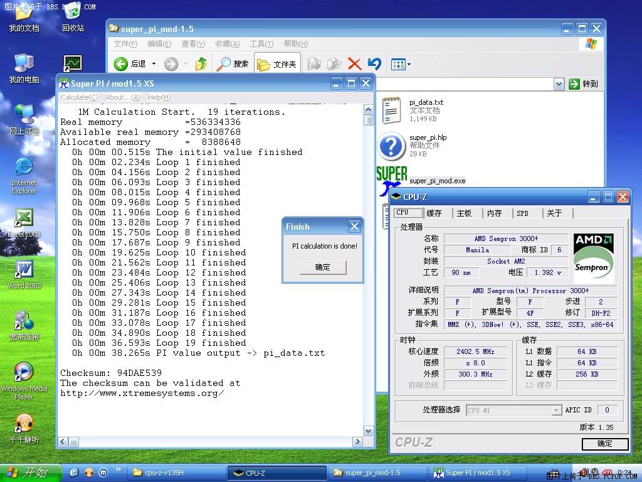Select the CPU tab in CPU-Z
Image resolution: width=642 pixels, height=482 pixels.
(x=408, y=212)
